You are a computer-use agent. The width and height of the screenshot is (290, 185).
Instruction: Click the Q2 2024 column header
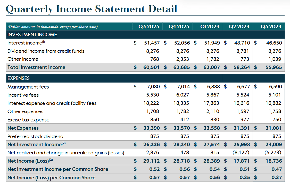pos(238,27)
